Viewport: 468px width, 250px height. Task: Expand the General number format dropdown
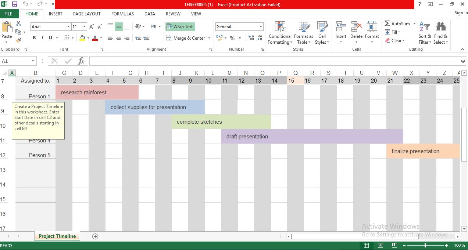point(261,26)
